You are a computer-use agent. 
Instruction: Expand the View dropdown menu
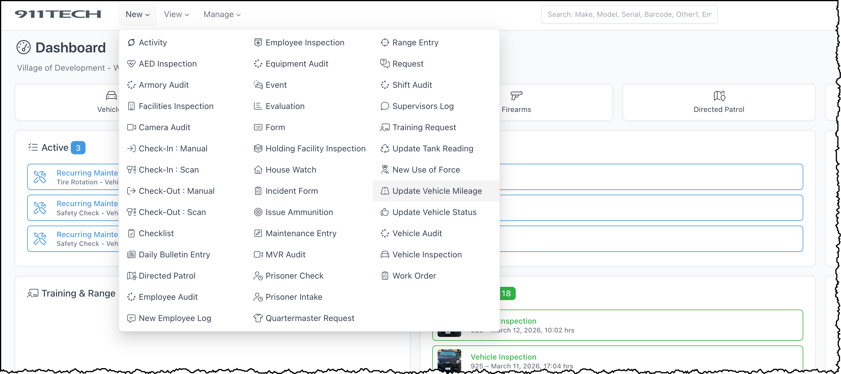pos(176,14)
